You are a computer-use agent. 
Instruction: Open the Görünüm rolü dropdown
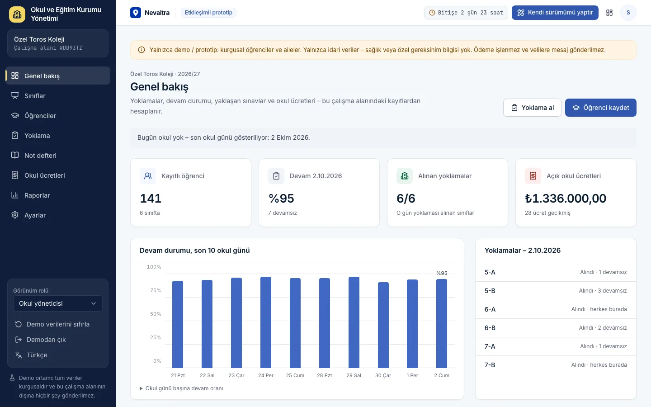coord(58,303)
